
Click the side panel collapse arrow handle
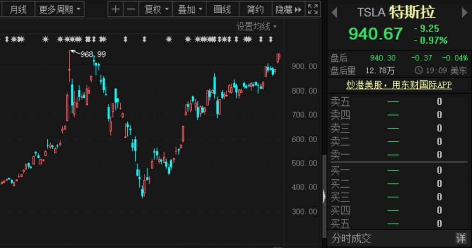tap(324, 196)
